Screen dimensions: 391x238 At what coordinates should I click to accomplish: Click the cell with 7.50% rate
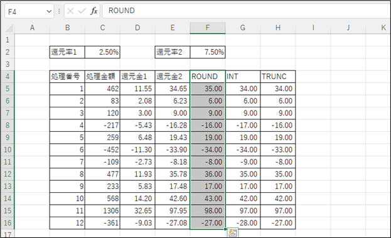pyautogui.click(x=208, y=52)
